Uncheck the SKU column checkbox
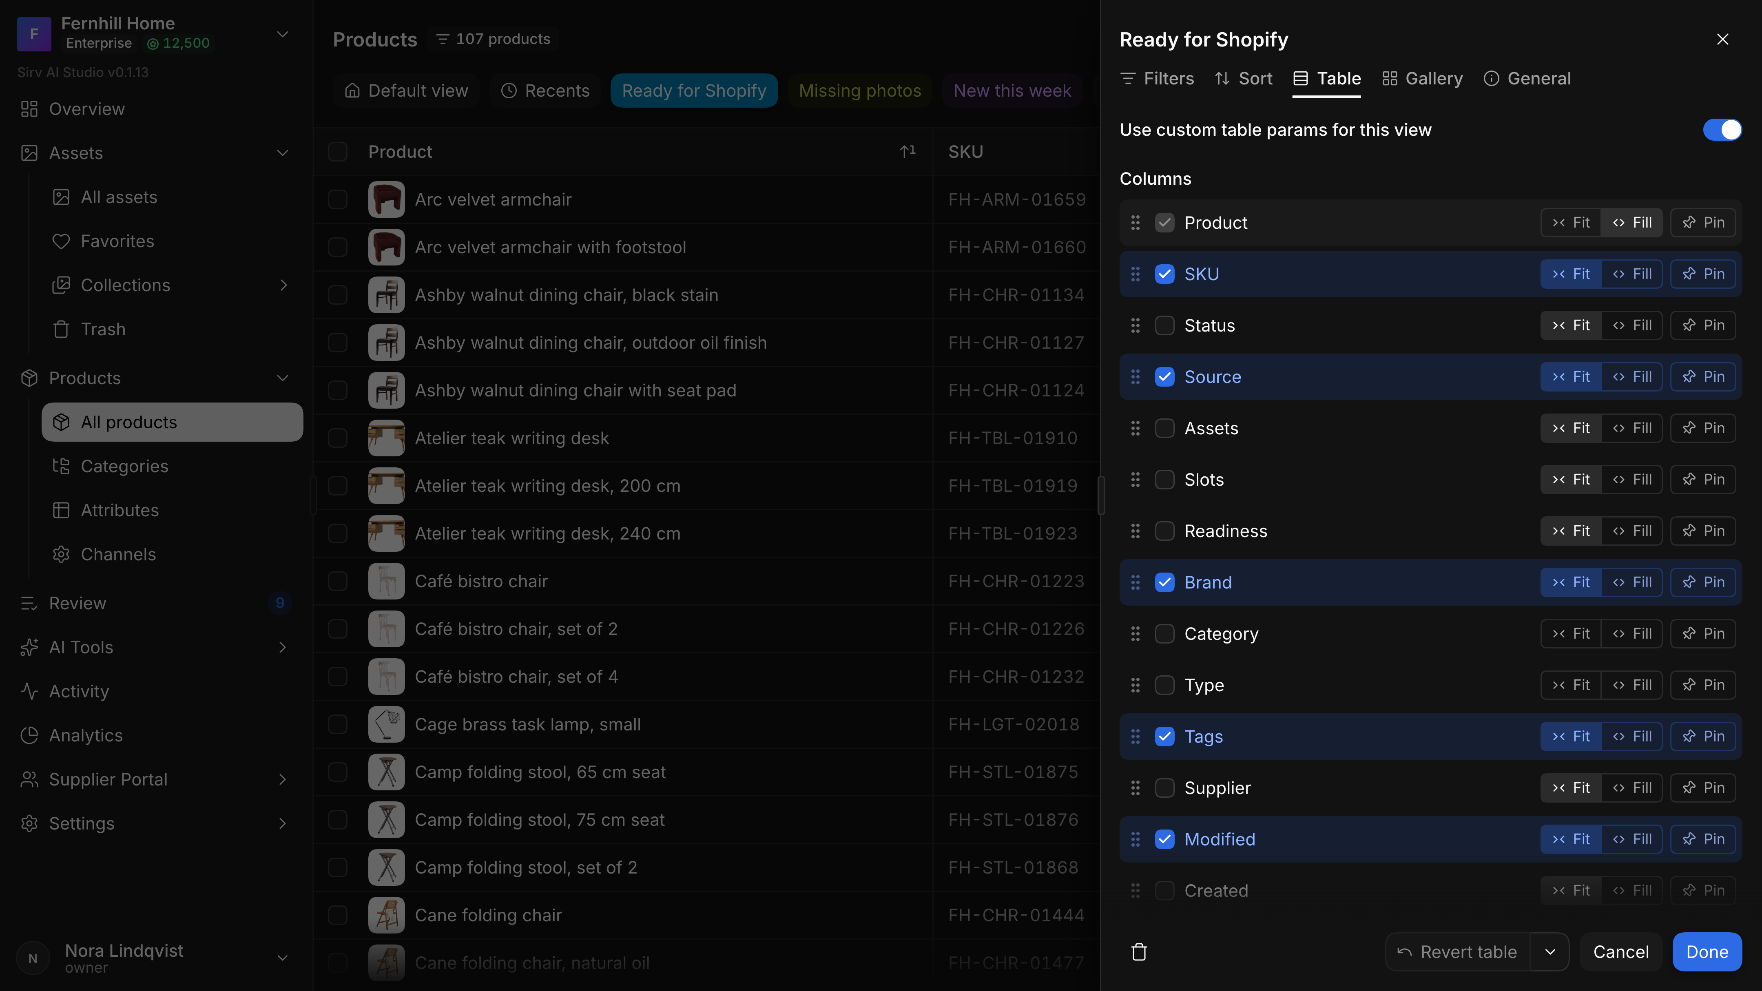Screen dimensions: 1762x991 (x=1165, y=274)
